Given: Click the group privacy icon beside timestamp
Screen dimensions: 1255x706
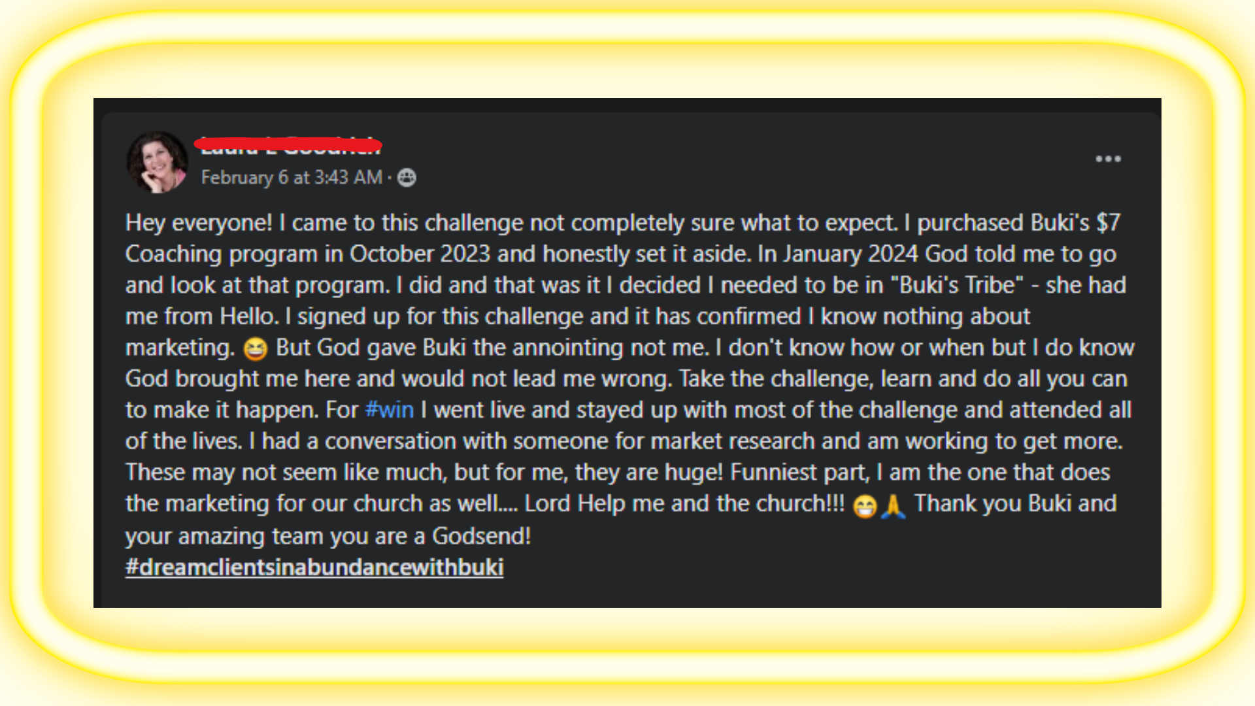Looking at the screenshot, I should click(x=407, y=178).
